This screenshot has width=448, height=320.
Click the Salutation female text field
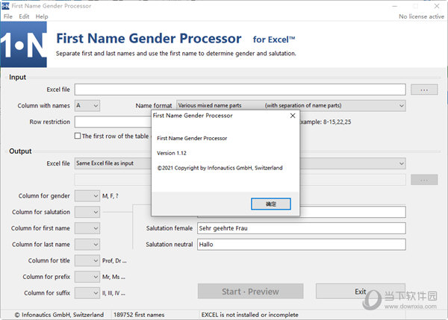click(302, 228)
